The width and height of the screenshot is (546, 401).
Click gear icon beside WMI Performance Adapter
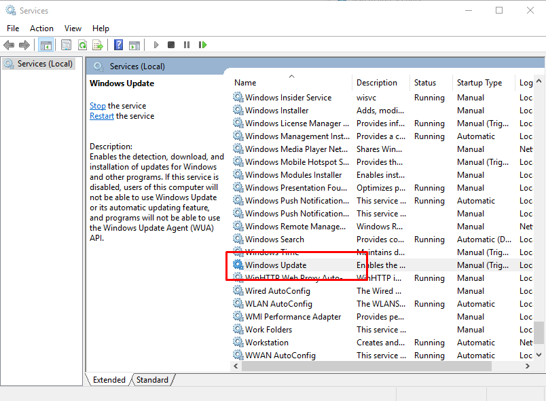click(x=238, y=316)
